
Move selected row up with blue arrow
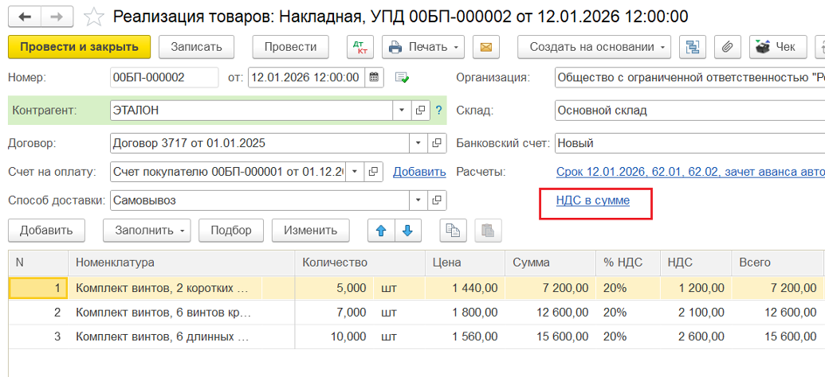click(x=381, y=231)
